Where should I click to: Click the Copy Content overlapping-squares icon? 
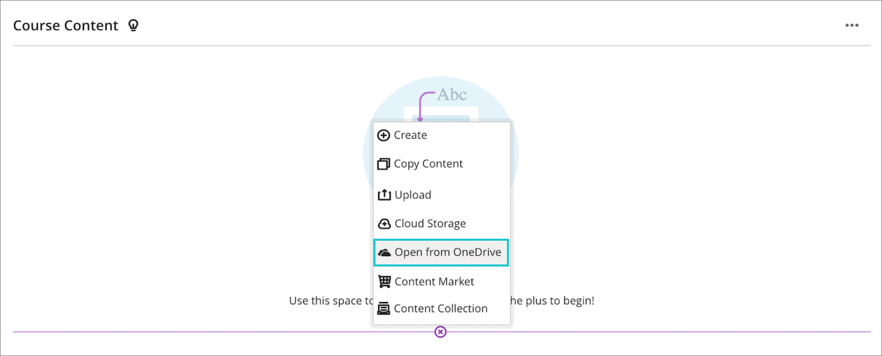[383, 164]
